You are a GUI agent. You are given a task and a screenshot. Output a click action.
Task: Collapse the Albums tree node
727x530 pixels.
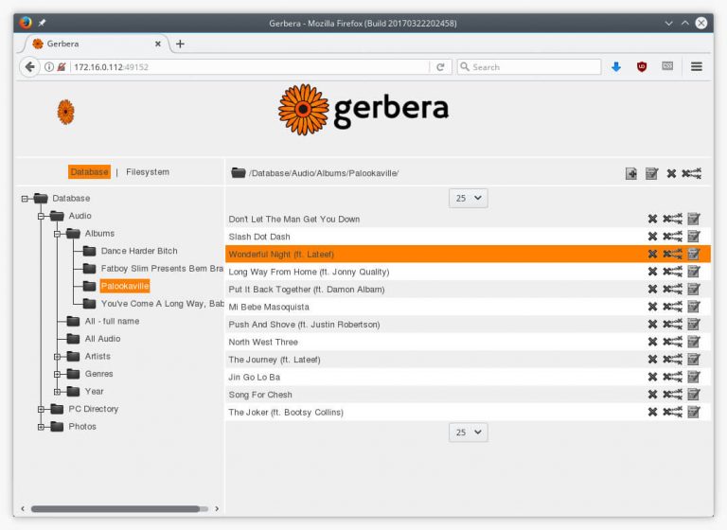coord(57,234)
